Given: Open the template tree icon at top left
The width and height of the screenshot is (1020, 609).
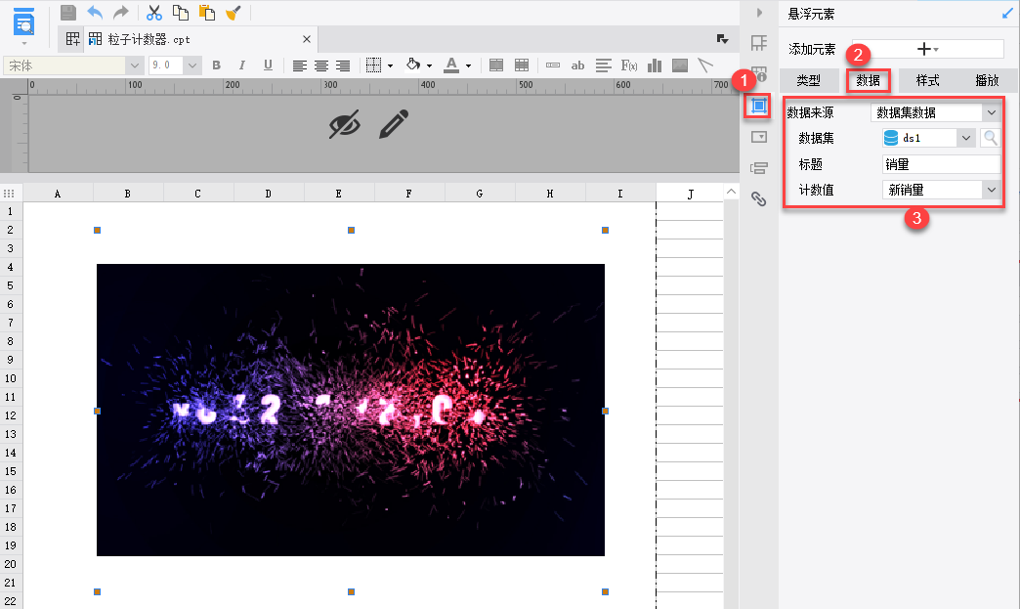Looking at the screenshot, I should [x=24, y=23].
